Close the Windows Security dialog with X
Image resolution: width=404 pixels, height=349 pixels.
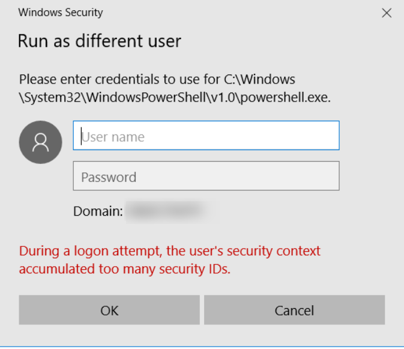(x=387, y=13)
